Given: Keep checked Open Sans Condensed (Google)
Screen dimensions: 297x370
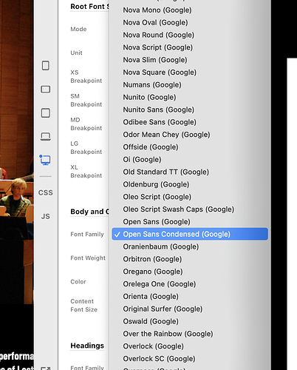Looking at the screenshot, I should click(x=190, y=234).
